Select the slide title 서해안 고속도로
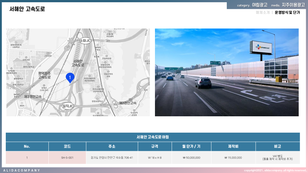Screen dimensions: 308x173 point(27,9)
